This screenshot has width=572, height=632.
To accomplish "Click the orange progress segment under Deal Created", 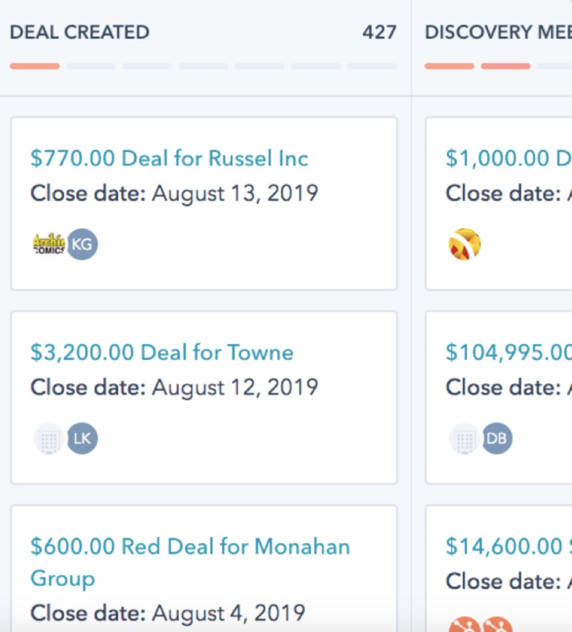I will point(34,66).
